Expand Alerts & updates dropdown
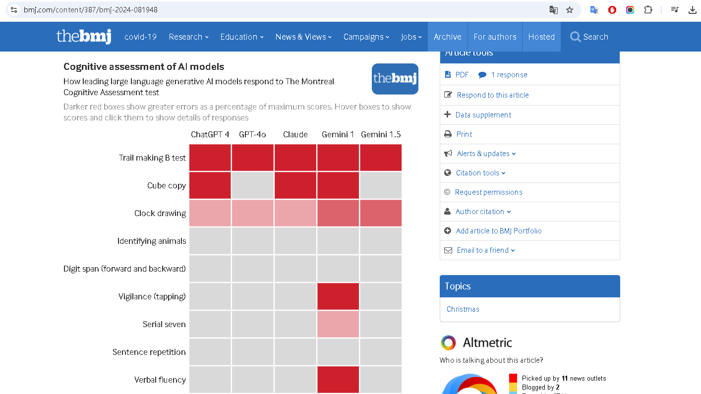701x394 pixels. pos(486,154)
